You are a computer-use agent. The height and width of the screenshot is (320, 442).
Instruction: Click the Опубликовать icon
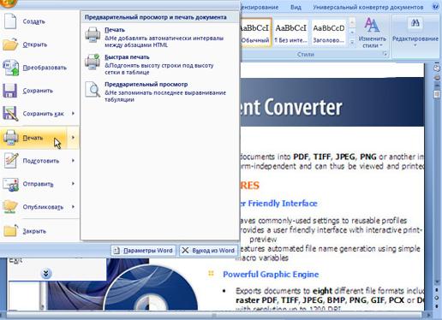click(10, 207)
